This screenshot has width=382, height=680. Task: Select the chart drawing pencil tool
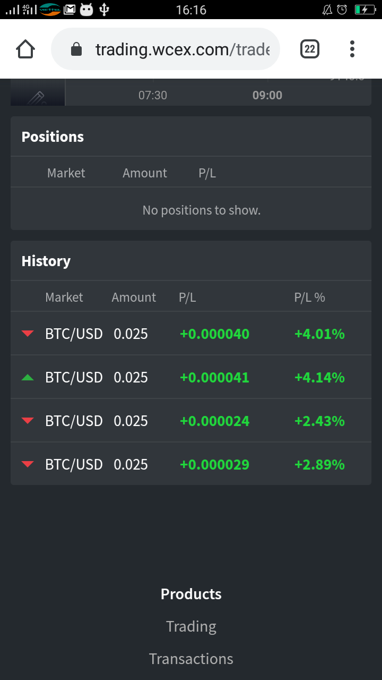click(x=37, y=97)
